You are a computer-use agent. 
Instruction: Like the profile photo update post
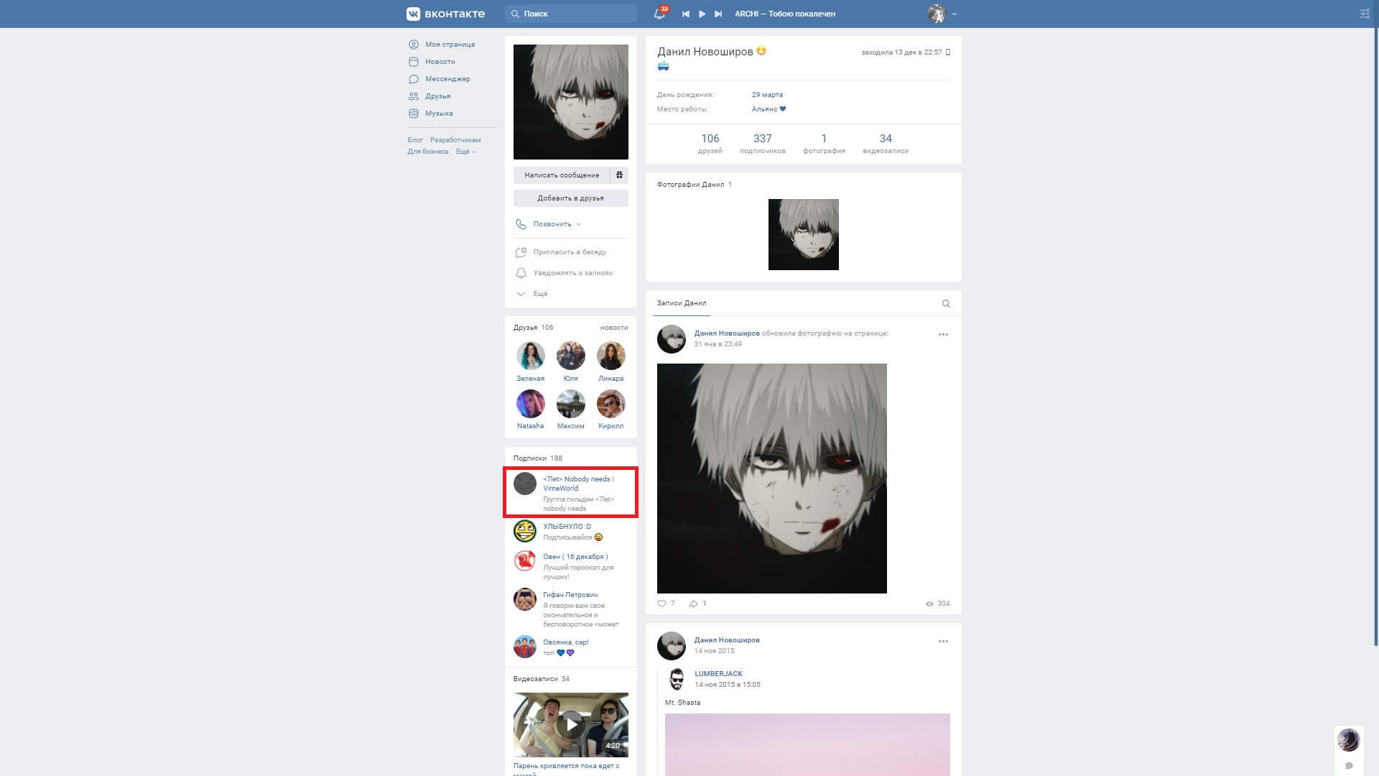pos(662,604)
